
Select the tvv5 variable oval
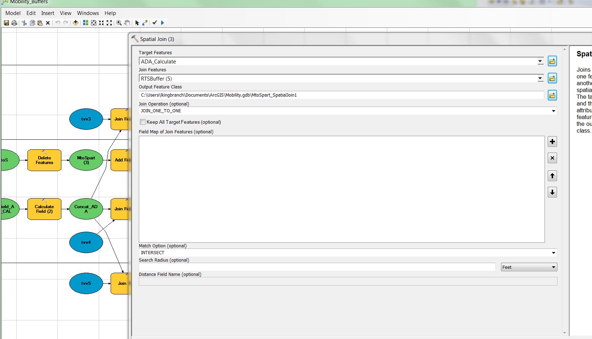[x=86, y=283]
